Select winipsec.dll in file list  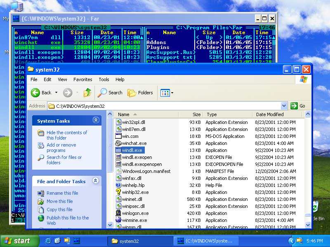coord(133,206)
